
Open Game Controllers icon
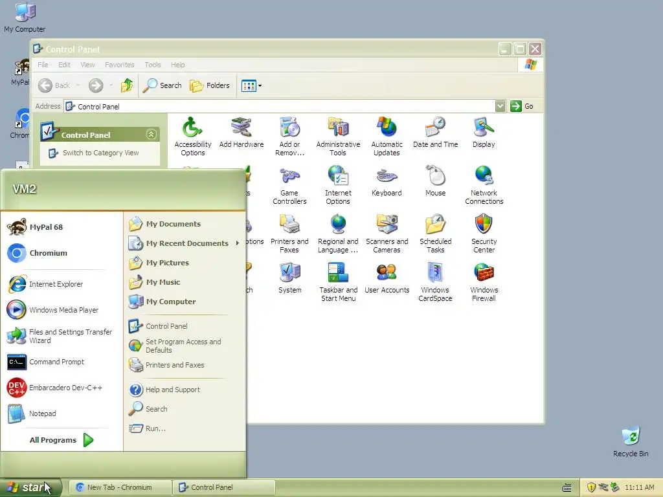(289, 185)
